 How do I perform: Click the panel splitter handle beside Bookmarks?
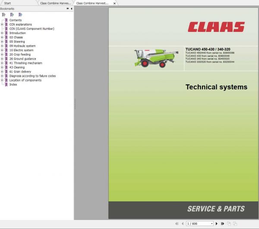pos(75,103)
